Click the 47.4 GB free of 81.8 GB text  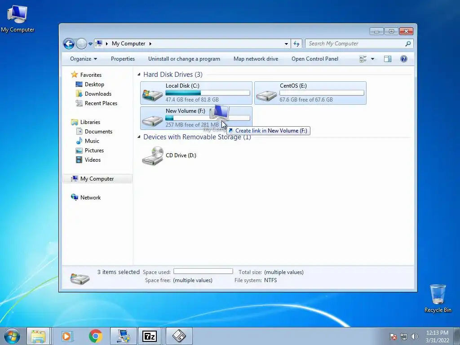pos(192,99)
